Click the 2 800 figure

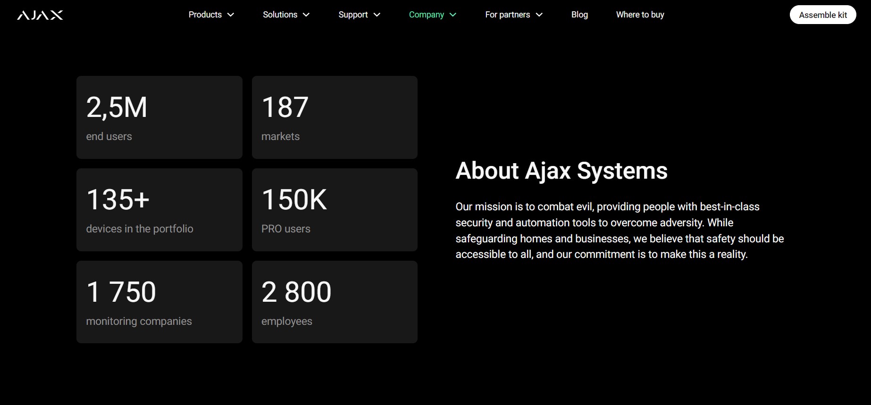pos(296,292)
